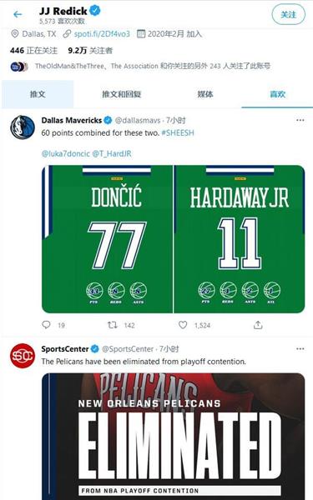This screenshot has width=313, height=500.
Task: Open SportsCenter profile avatar
Action: [22, 356]
